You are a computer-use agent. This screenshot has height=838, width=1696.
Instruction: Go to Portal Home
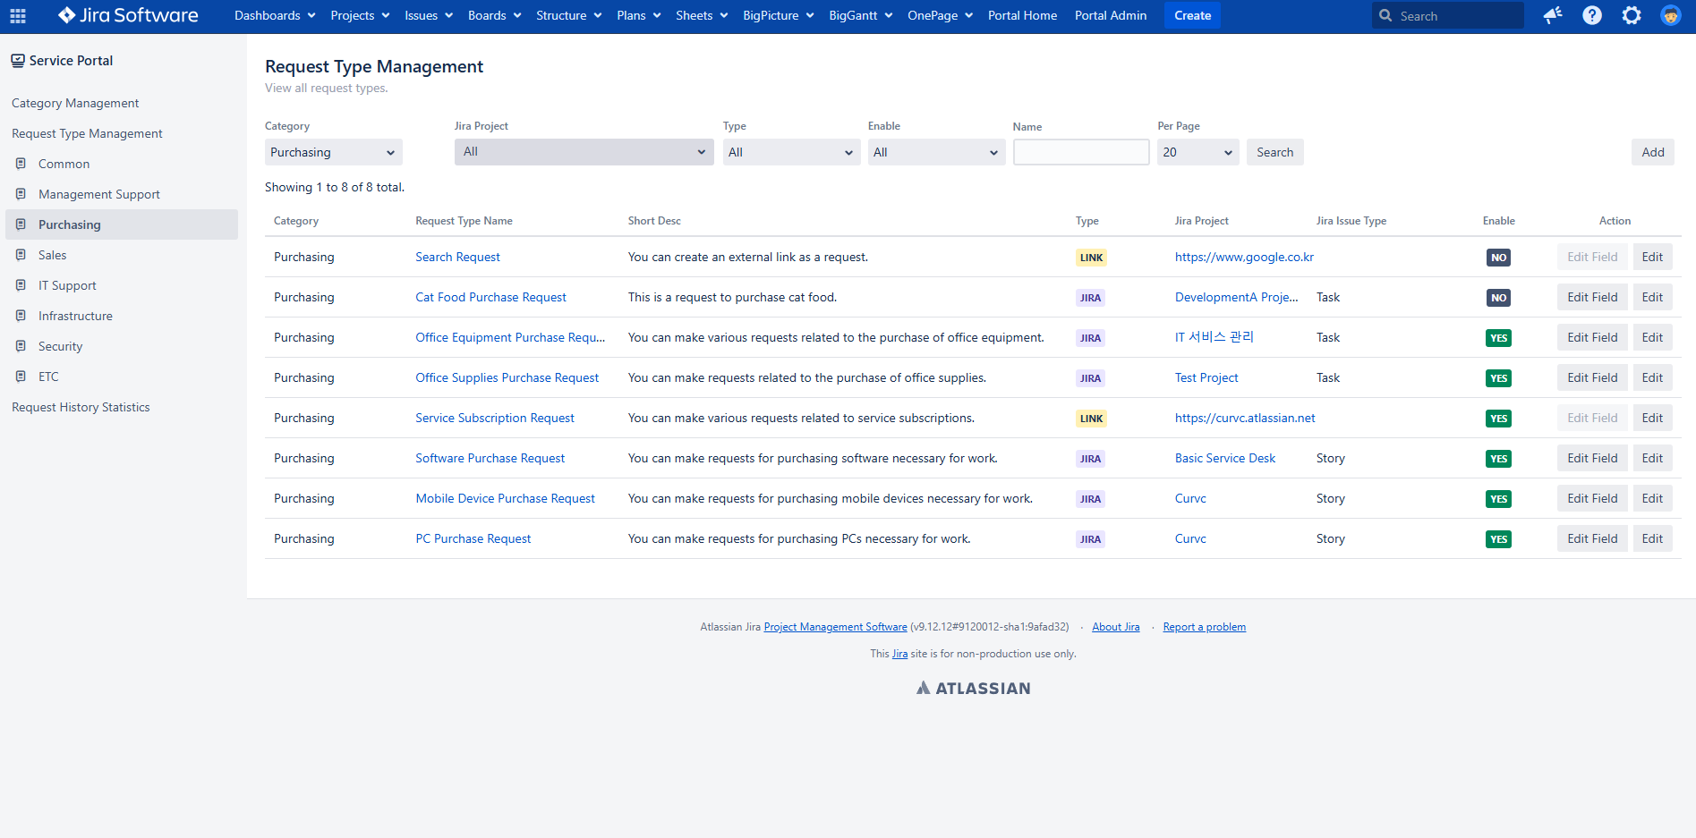click(x=1022, y=15)
